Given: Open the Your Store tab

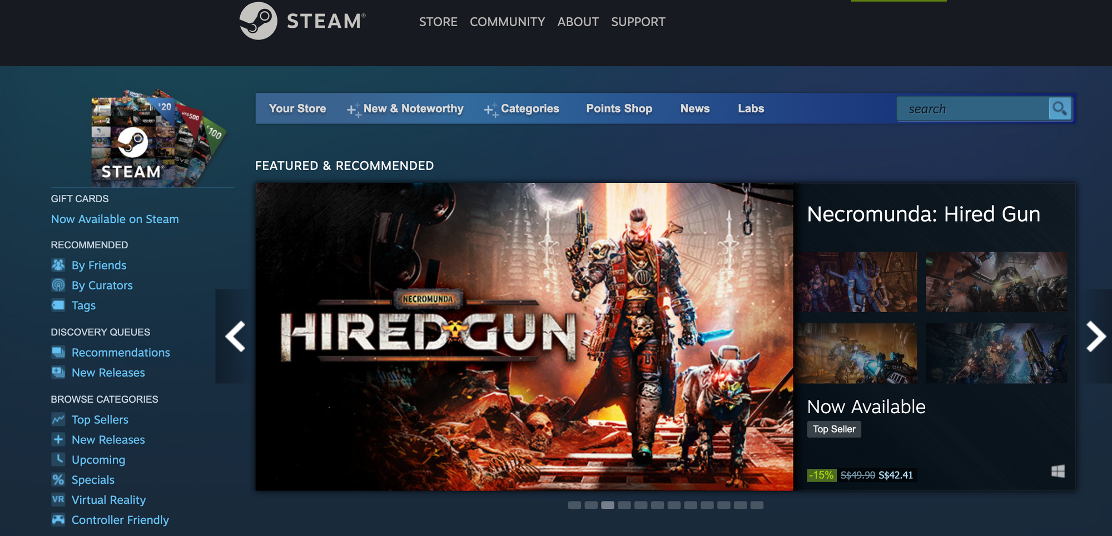Looking at the screenshot, I should (297, 108).
